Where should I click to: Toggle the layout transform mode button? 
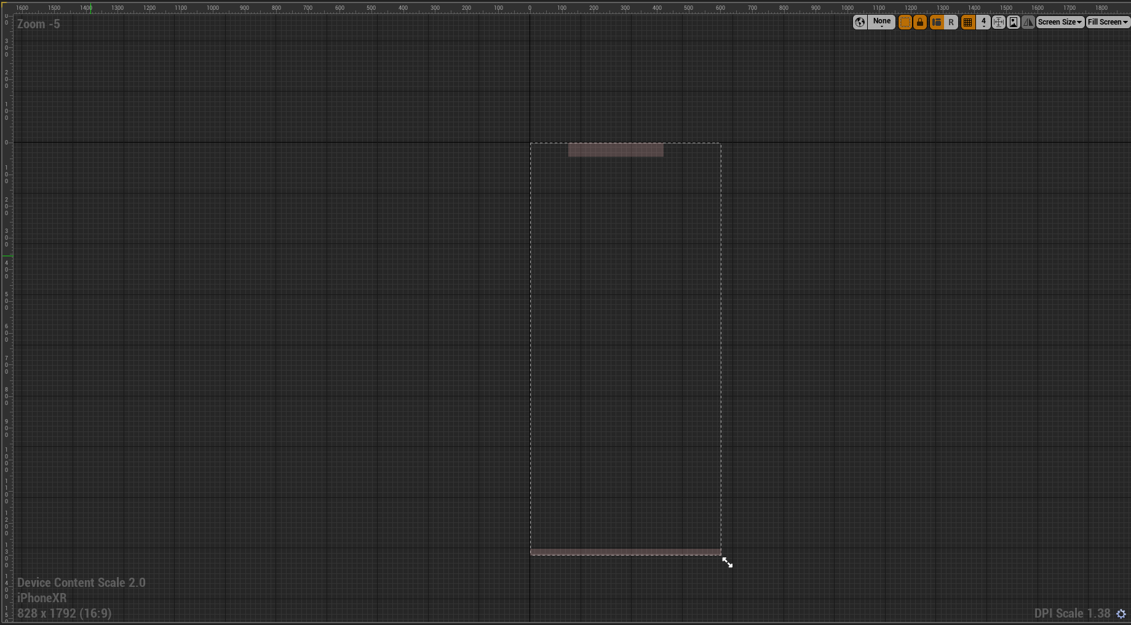pyautogui.click(x=937, y=22)
